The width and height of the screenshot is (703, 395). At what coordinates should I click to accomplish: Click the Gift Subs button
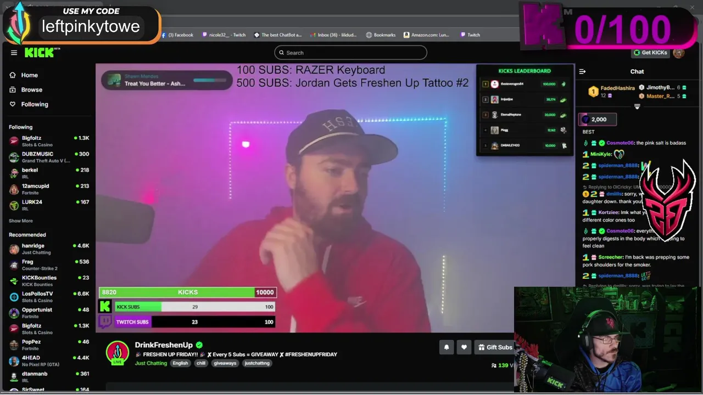coord(494,347)
